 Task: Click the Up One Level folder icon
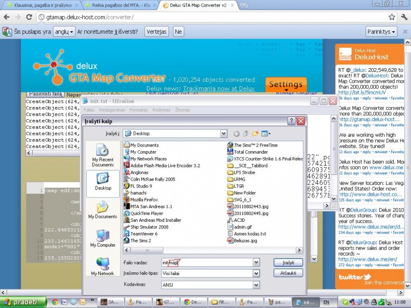tap(246, 133)
